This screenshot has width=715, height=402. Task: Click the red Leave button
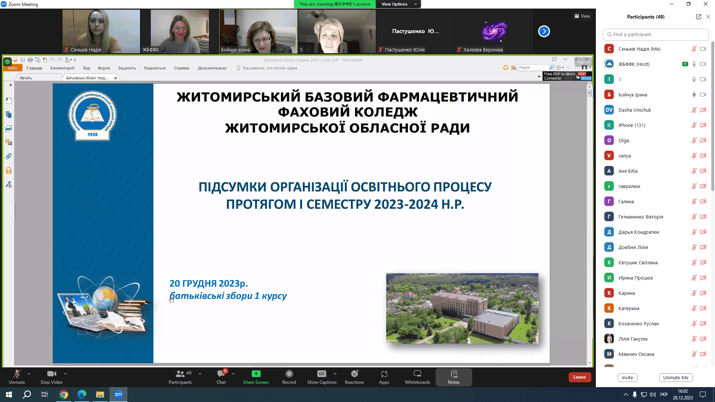coord(579,377)
